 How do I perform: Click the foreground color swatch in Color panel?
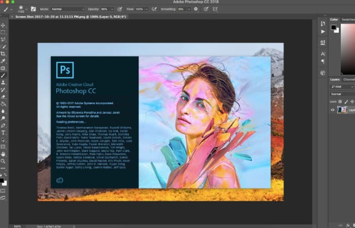[x=334, y=27]
